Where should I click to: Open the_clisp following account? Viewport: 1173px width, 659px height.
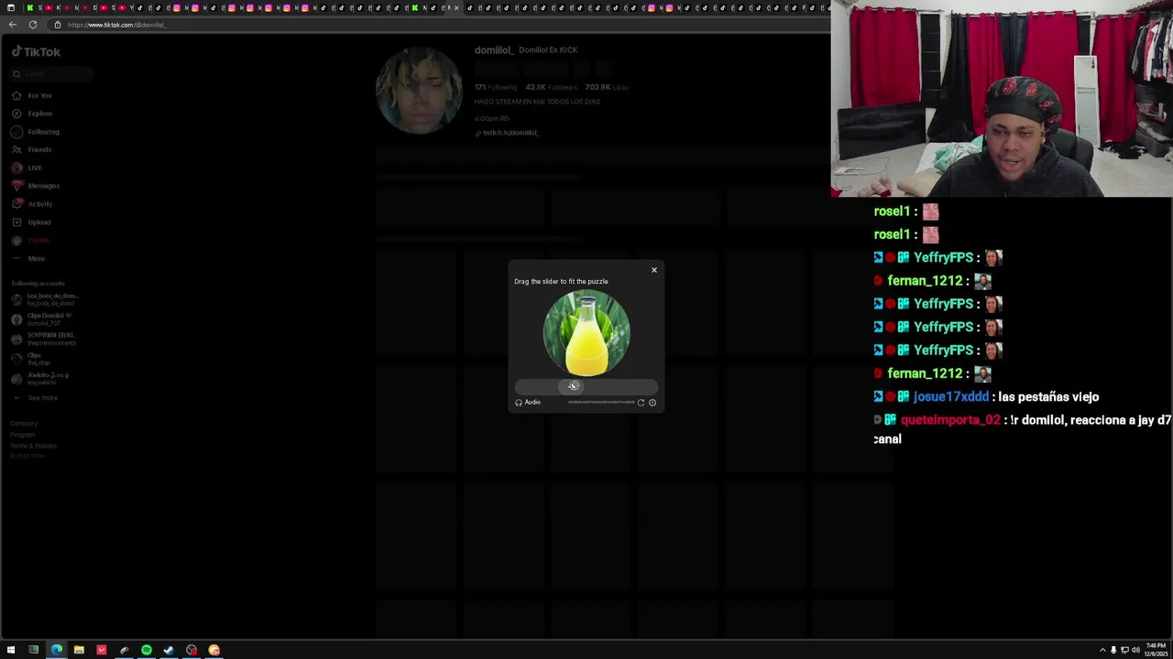click(x=31, y=358)
